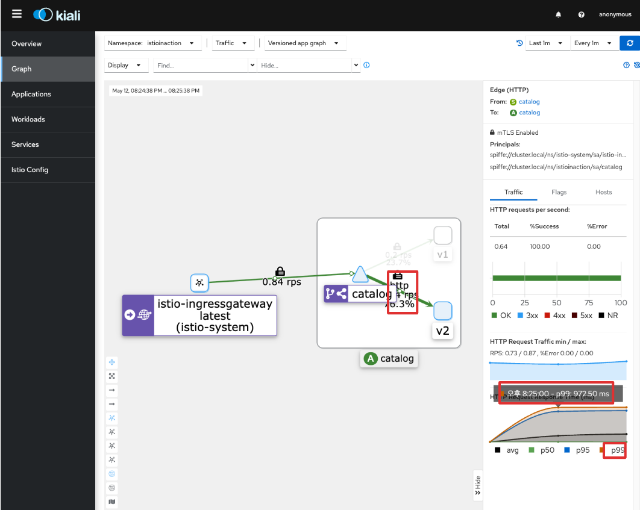Select the v1 workload node

pos(442,235)
